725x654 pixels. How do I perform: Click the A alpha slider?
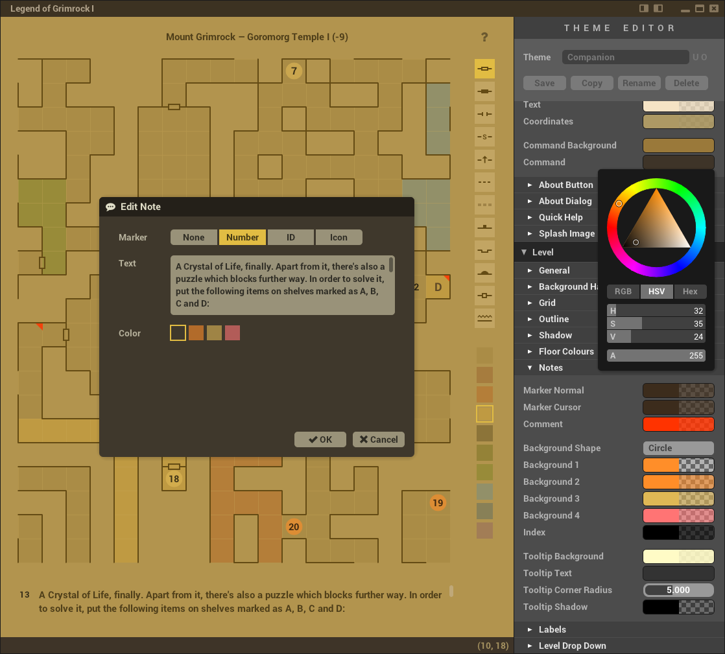(x=656, y=355)
